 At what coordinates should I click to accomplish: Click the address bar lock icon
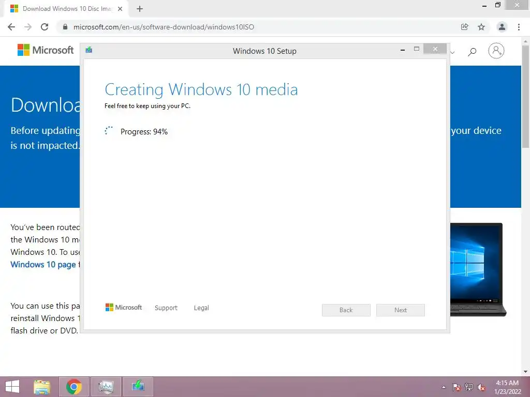point(65,27)
